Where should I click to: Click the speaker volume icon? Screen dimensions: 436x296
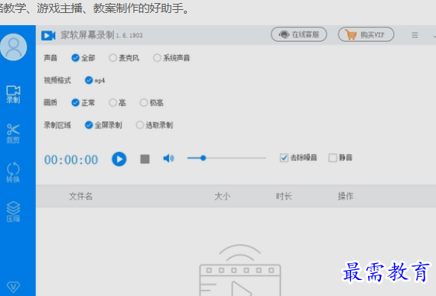tap(168, 159)
